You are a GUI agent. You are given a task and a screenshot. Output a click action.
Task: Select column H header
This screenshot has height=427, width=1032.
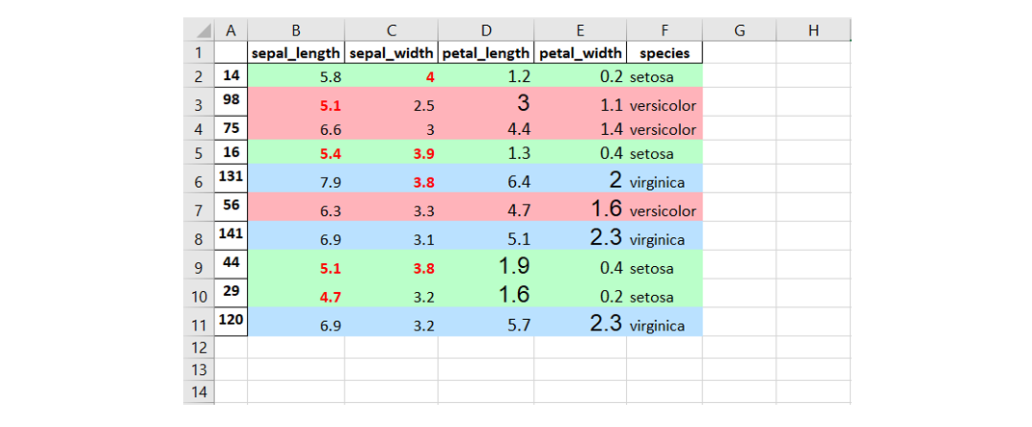pos(813,30)
